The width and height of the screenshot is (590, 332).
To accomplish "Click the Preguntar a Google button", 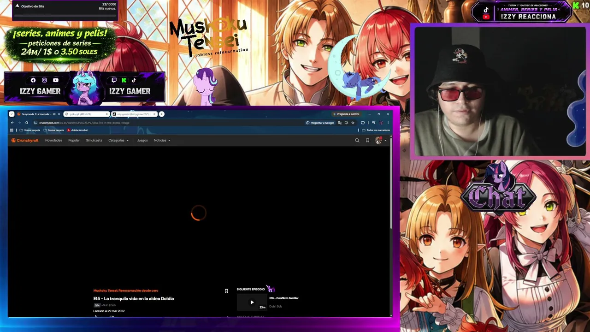I will 320,123.
